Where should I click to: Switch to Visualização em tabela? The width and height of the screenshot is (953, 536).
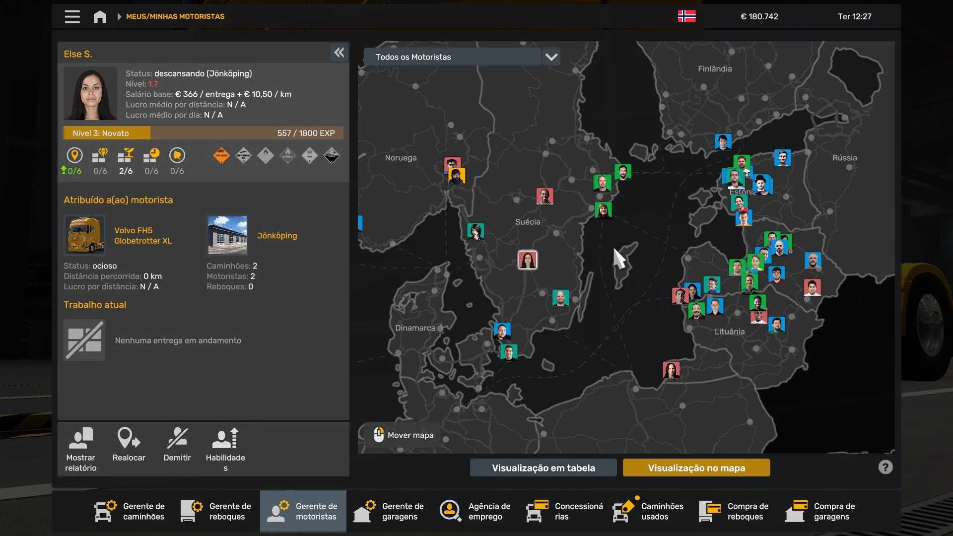(x=543, y=468)
